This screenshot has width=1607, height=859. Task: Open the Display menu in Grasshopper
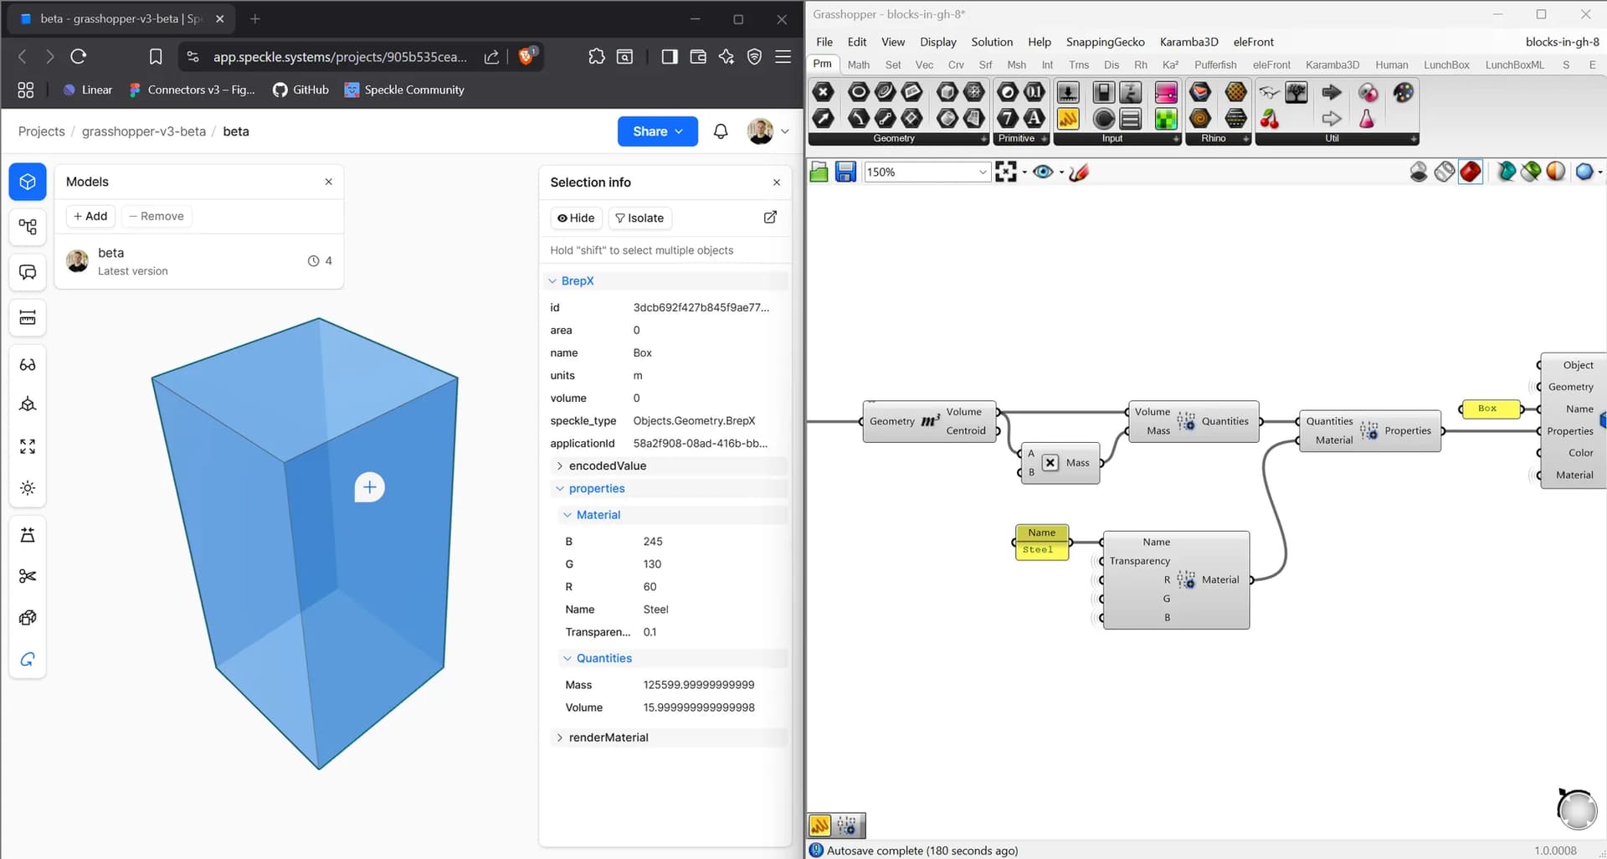(937, 42)
